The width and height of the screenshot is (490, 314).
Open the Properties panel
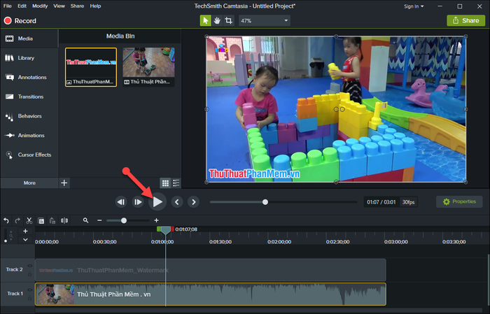pyautogui.click(x=459, y=201)
